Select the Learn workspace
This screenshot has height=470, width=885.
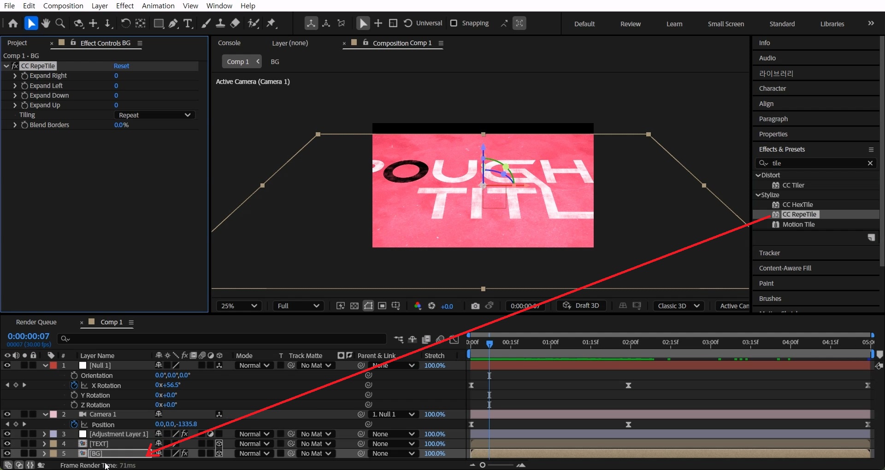tap(674, 24)
